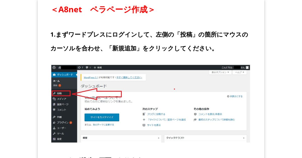This screenshot has width=302, height=158.
Task: Select ダッシュボード in the sidebar
Action: pos(64,74)
